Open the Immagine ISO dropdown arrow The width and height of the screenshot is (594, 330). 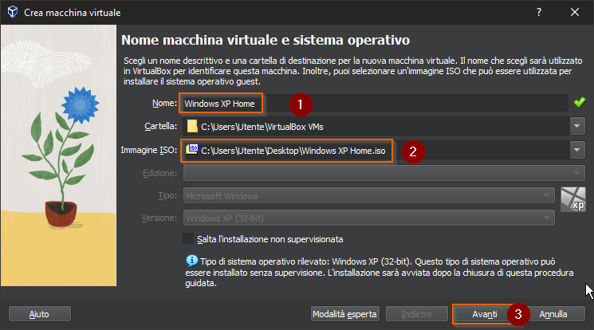click(577, 150)
